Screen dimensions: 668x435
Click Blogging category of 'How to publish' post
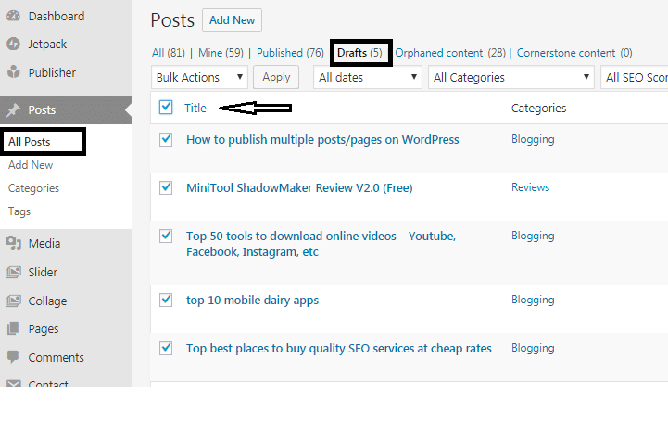coord(533,139)
